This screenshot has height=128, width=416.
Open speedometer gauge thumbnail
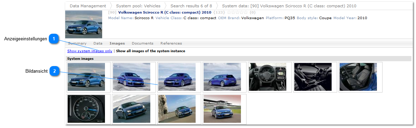(x=86, y=109)
